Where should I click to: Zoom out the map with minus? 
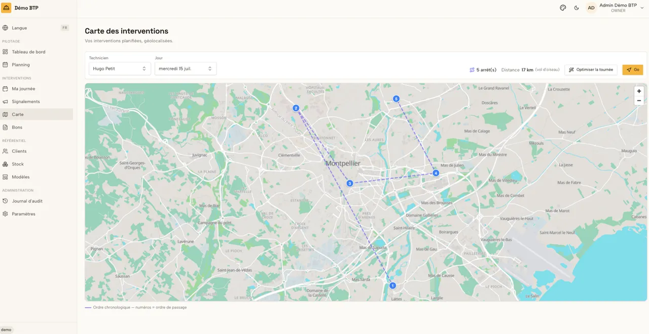click(639, 101)
